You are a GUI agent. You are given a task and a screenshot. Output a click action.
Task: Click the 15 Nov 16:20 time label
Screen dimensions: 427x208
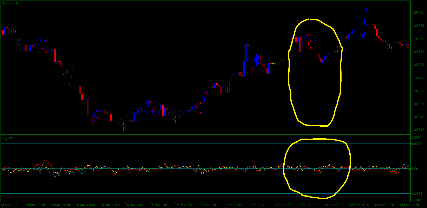point(235,205)
